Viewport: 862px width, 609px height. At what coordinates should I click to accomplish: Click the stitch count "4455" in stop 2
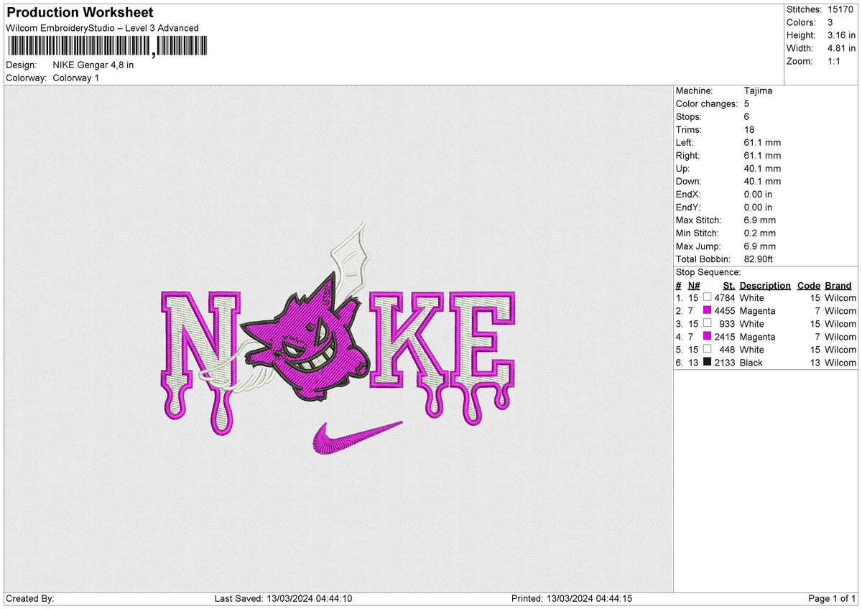click(725, 311)
